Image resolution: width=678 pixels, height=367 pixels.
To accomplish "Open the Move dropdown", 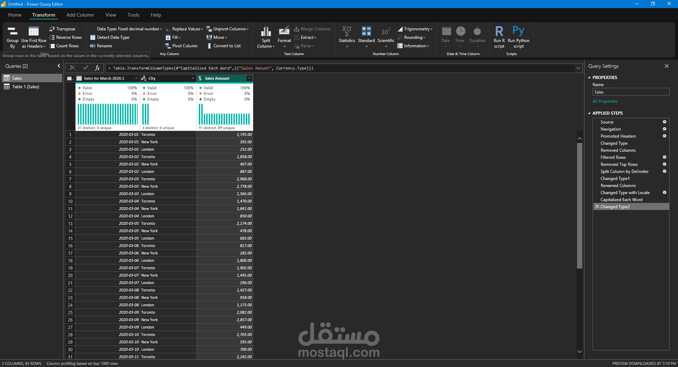I will point(217,37).
